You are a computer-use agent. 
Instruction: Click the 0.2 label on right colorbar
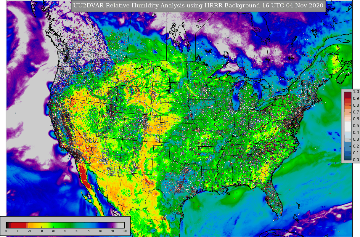[x=356, y=146]
